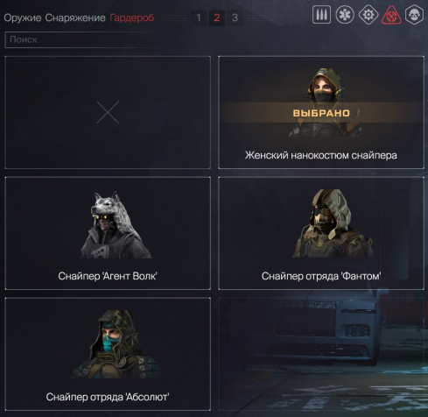Select the wolf-head 'Агент Волк' skin image
This screenshot has height=417, width=428.
coord(116,225)
